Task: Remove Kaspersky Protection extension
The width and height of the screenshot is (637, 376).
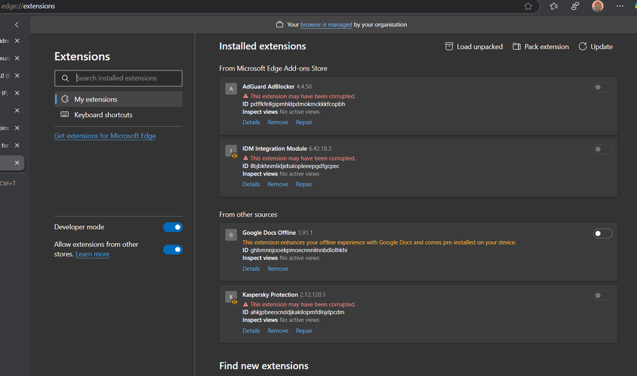Action: click(278, 331)
